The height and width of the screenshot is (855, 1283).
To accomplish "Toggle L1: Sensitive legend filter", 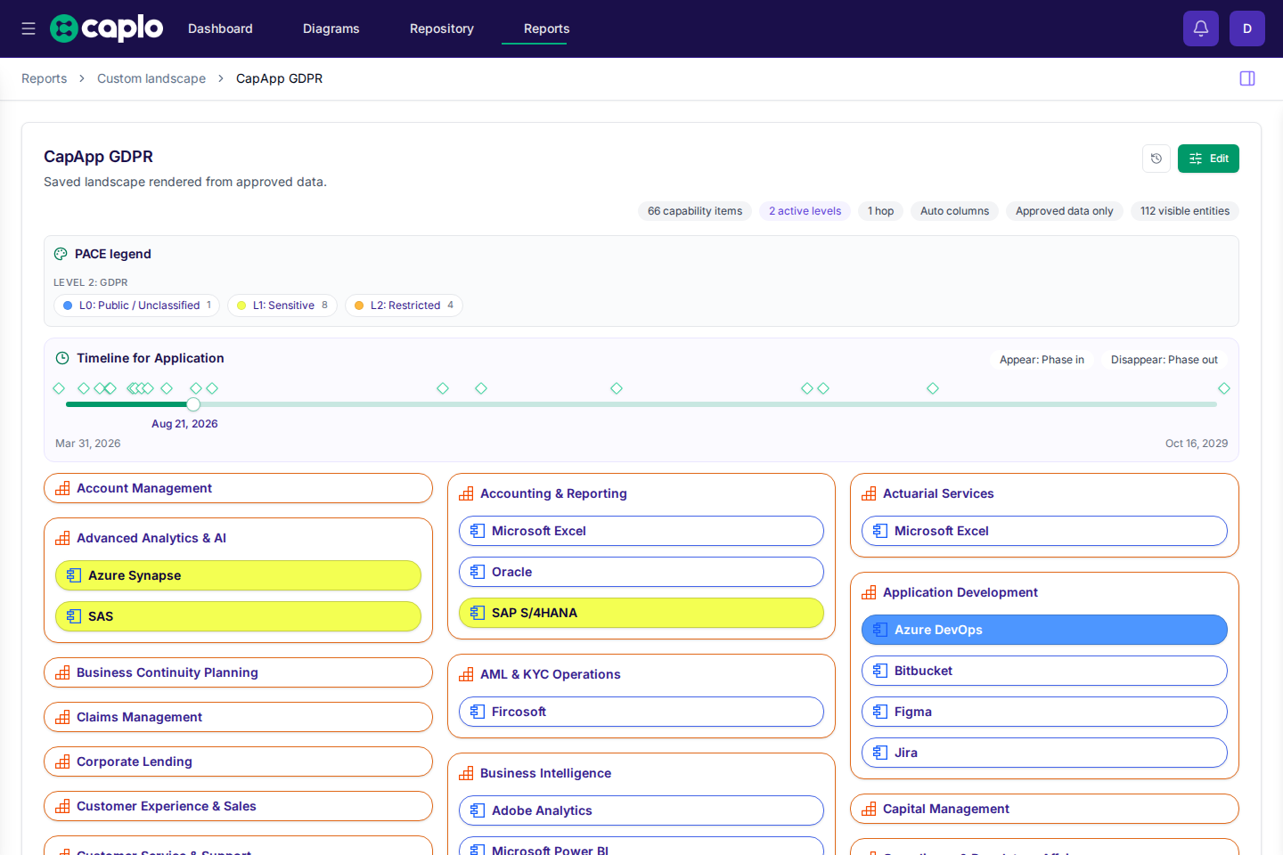I will point(282,305).
